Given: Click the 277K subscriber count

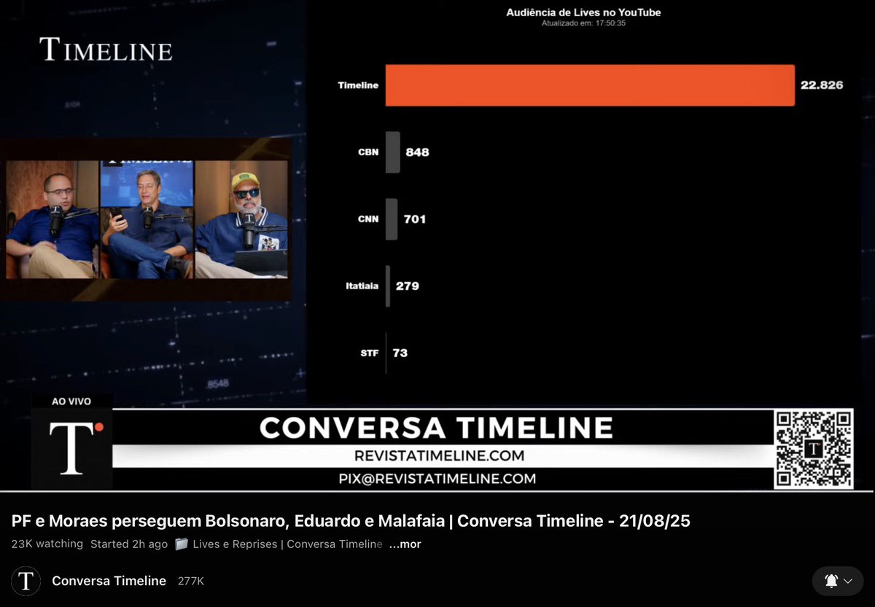Looking at the screenshot, I should (191, 581).
